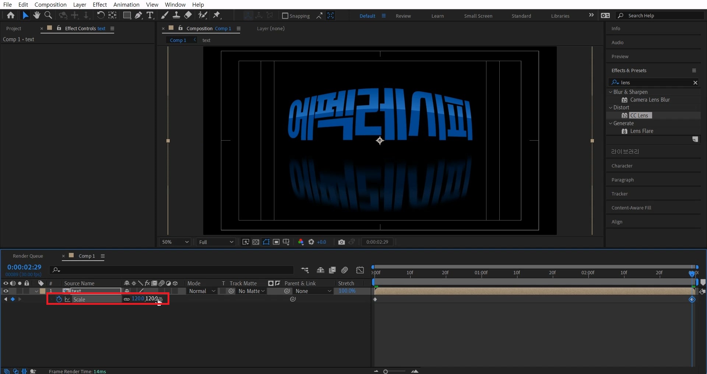This screenshot has height=374, width=707.
Task: Switch to Review workspace
Action: pyautogui.click(x=403, y=16)
